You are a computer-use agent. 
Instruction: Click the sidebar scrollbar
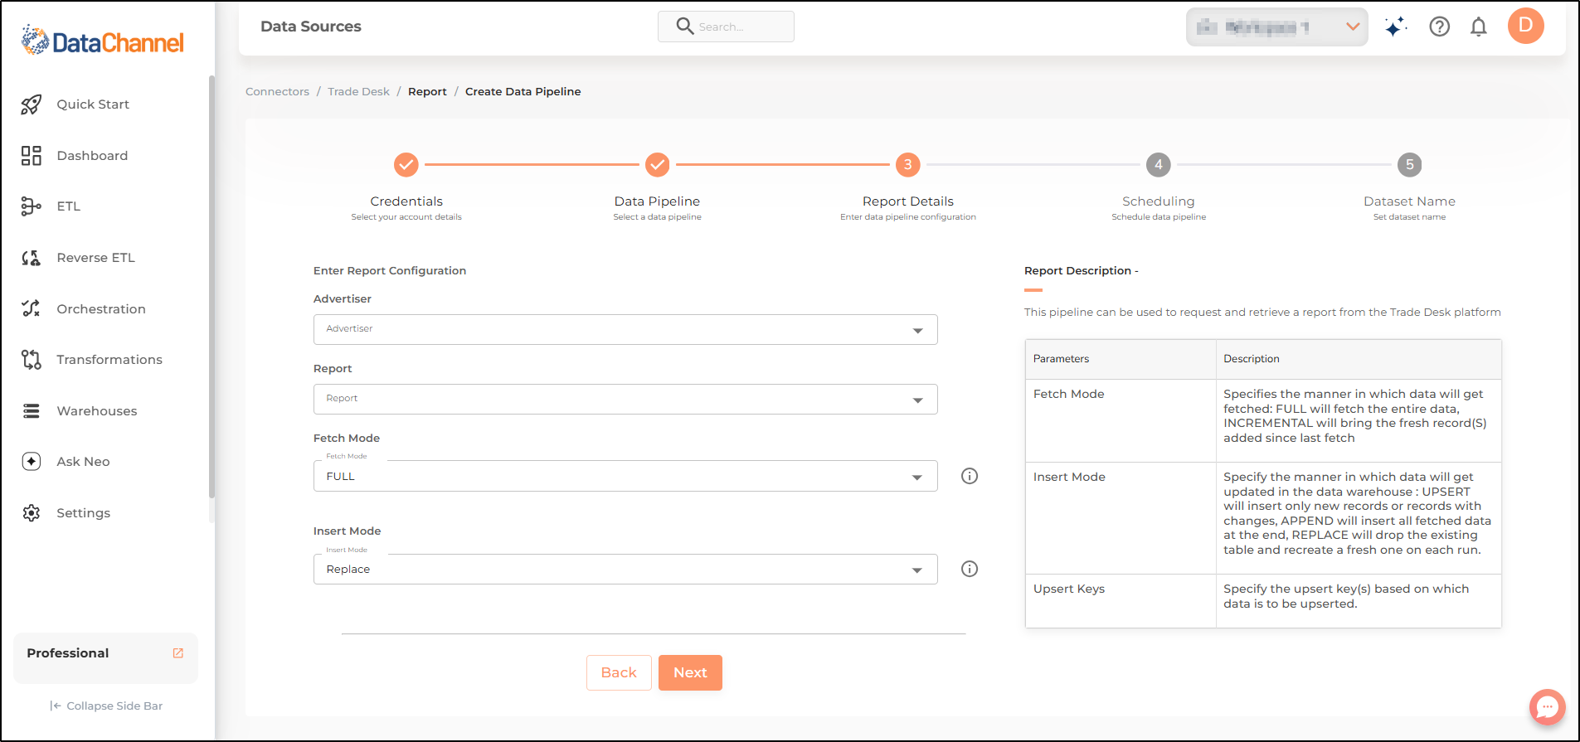(x=211, y=286)
